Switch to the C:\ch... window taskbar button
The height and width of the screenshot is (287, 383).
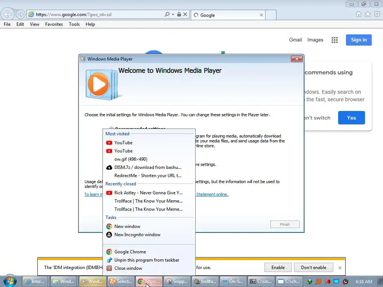289,281
